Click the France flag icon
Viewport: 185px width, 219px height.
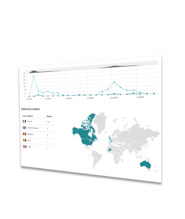[x=24, y=121]
